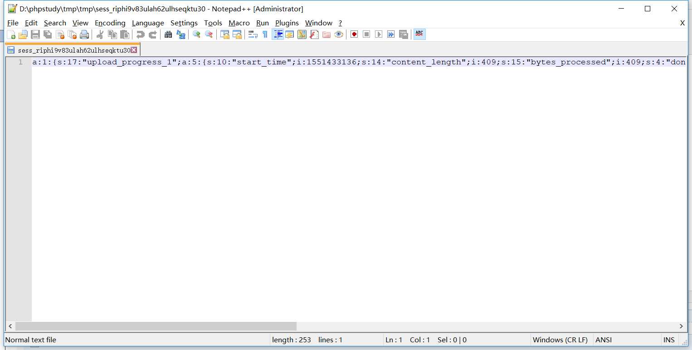Screen dimensions: 692x350
Task: Toggle show all characters pilcrow icon
Action: point(265,34)
